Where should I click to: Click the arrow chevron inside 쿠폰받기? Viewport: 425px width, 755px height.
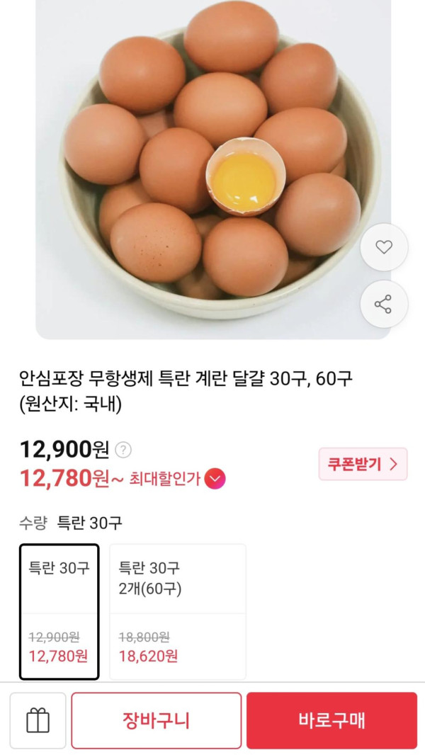pos(394,464)
